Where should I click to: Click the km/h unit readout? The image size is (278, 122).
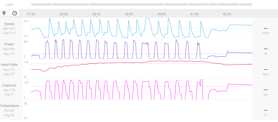click(x=265, y=33)
